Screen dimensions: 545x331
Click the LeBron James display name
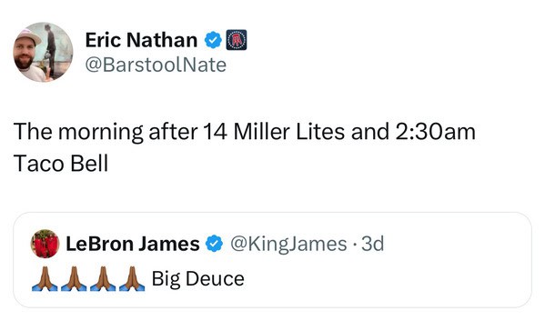133,244
